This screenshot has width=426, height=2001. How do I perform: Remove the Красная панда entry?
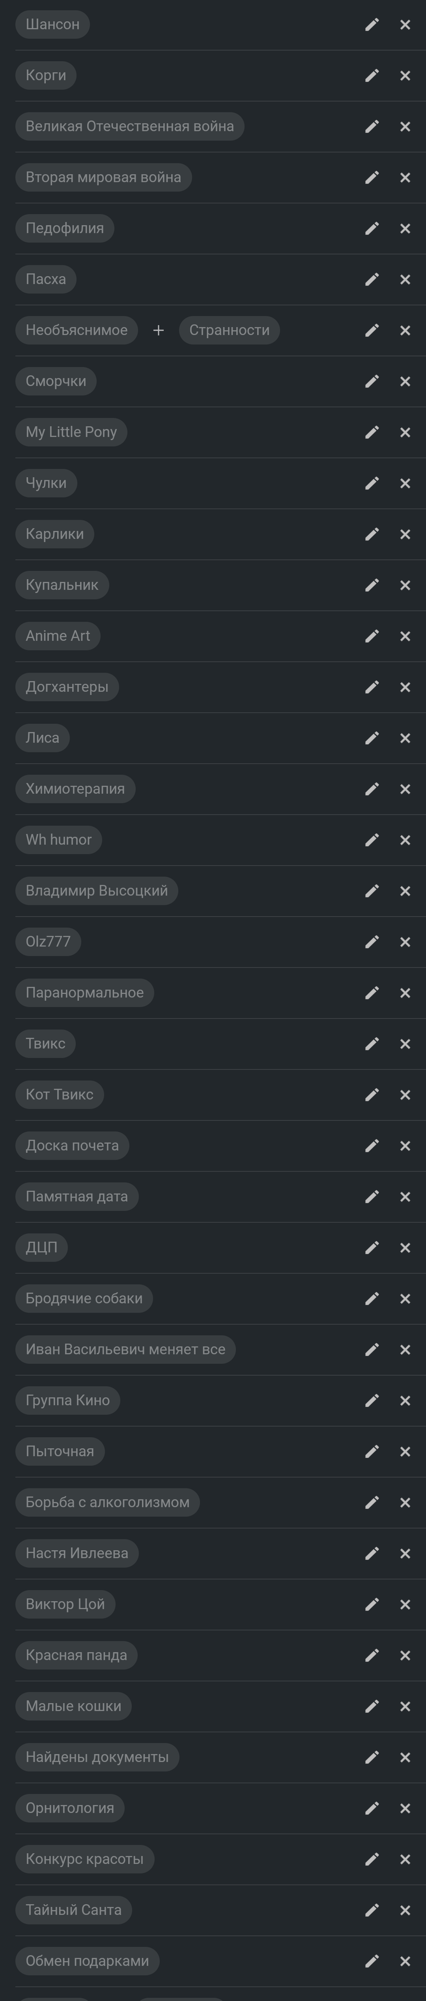(x=405, y=1655)
